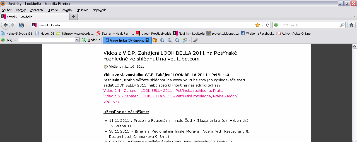Open the Záložky menu
Screen dimensions: 357x142
click(x=67, y=10)
